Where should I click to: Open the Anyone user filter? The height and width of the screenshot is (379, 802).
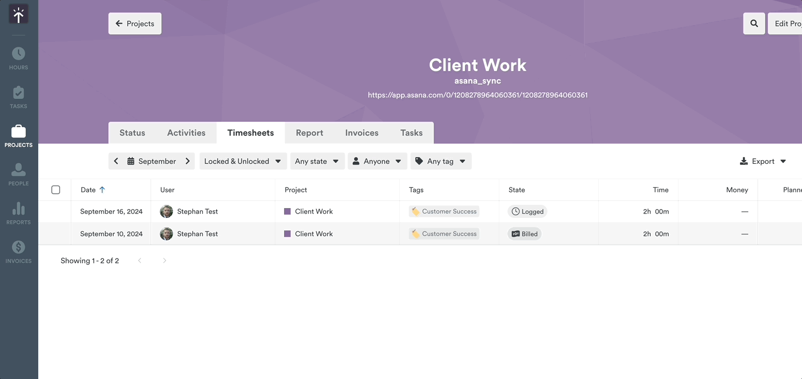click(x=377, y=161)
